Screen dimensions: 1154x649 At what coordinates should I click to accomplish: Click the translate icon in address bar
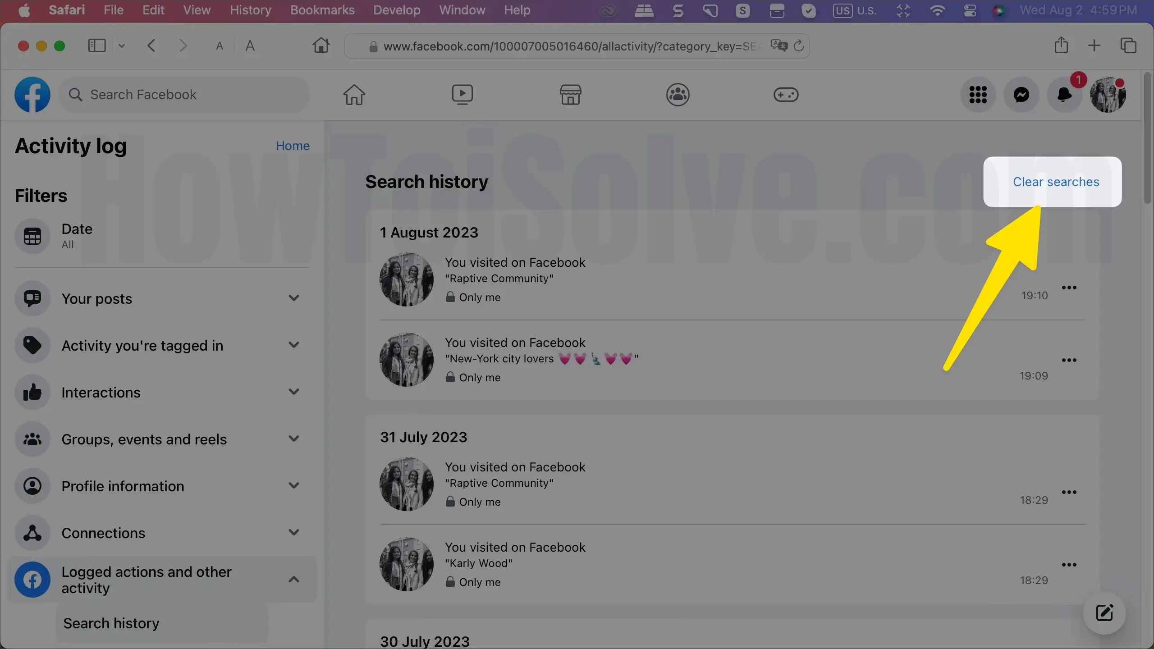point(779,46)
